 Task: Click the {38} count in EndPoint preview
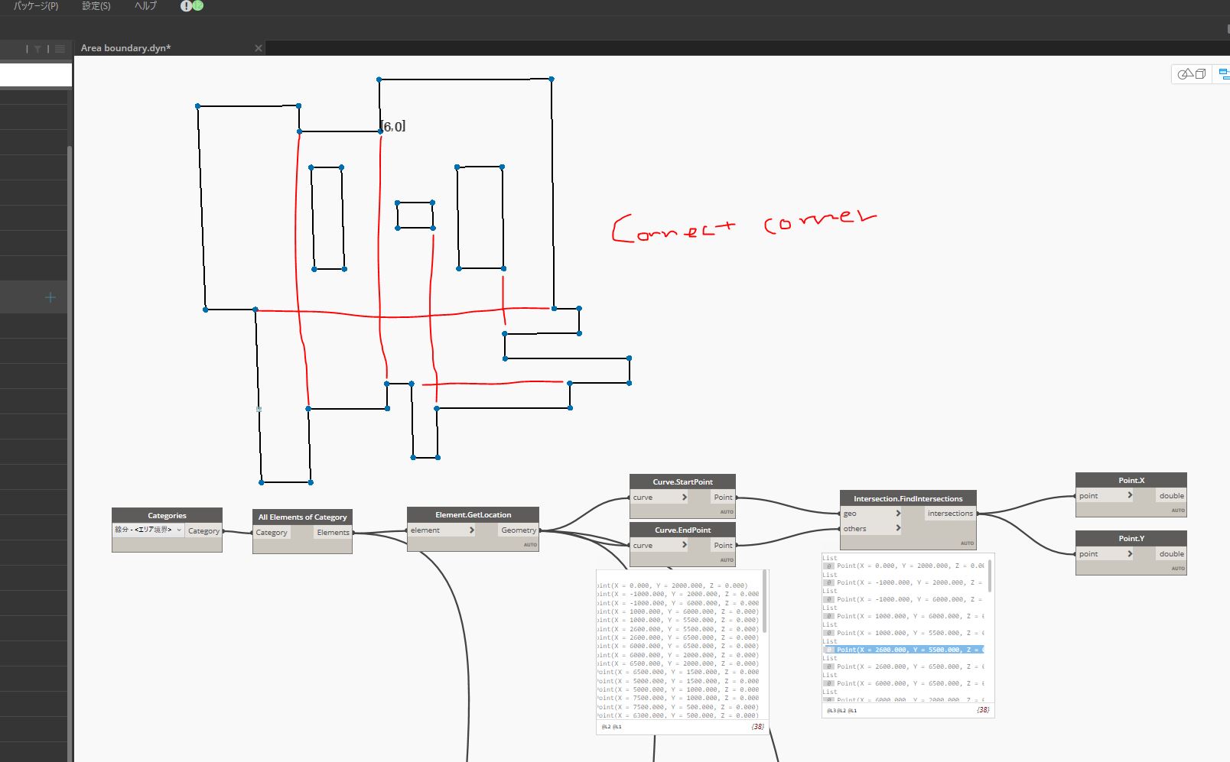point(757,727)
